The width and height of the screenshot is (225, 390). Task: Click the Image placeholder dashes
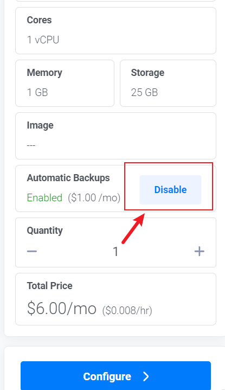(x=31, y=145)
